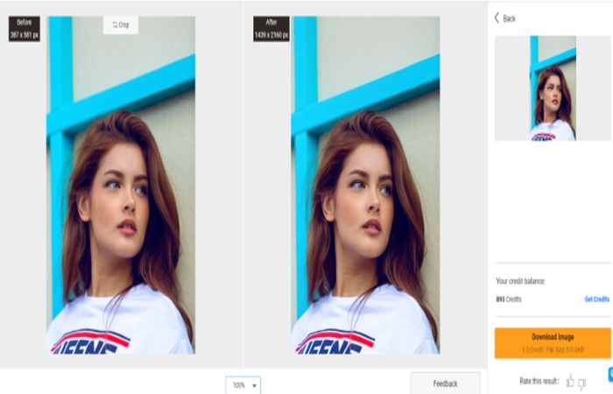This screenshot has width=613, height=394.
Task: Select the result thumbnail in sidebar
Action: [553, 88]
